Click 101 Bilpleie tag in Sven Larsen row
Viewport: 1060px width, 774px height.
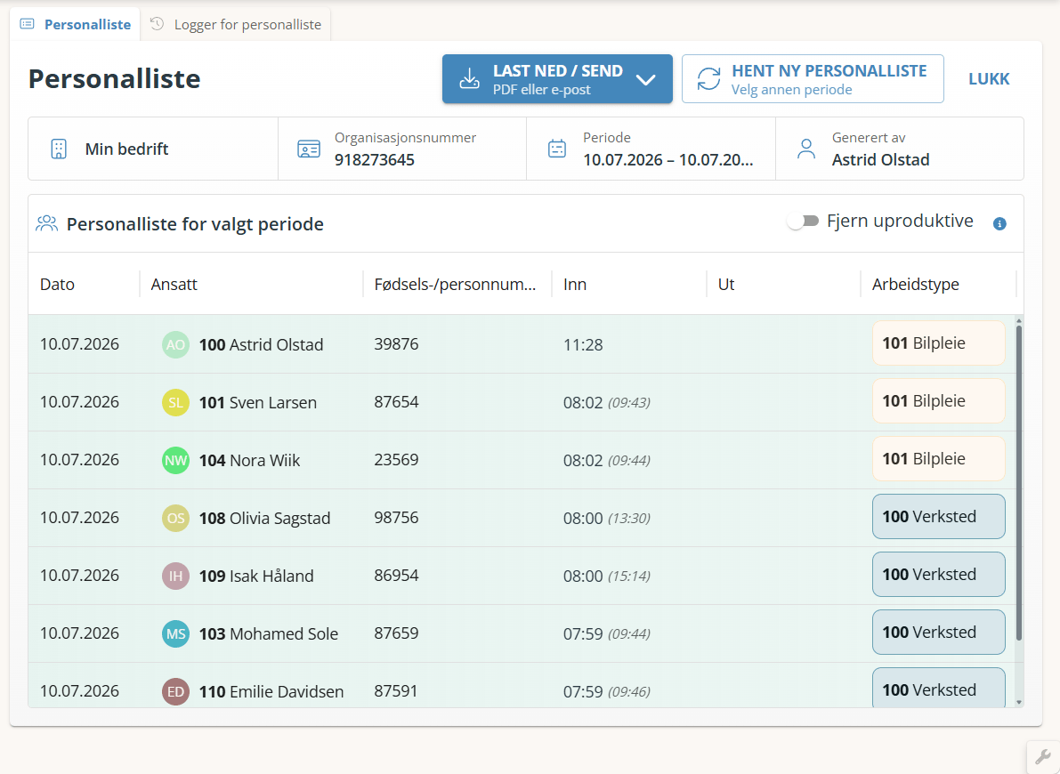(x=938, y=401)
